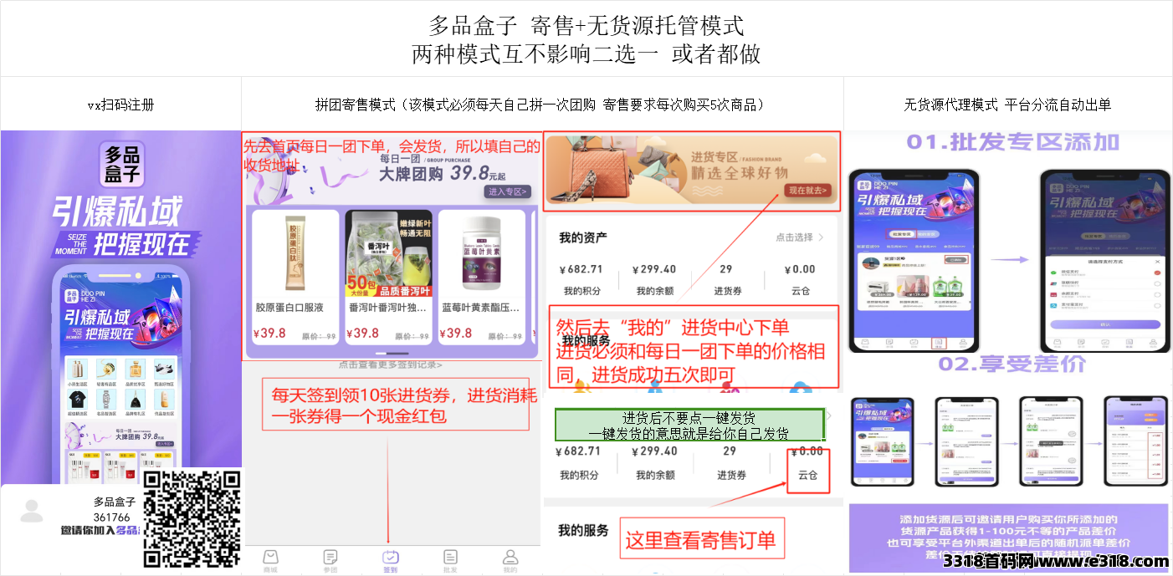Tap the vx扫码注册 column header
The image size is (1173, 576).
coord(120,104)
